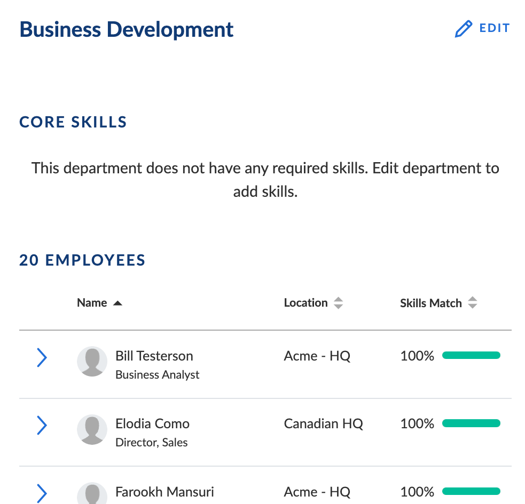Screen dimensions: 525x504
Task: Click the EDIT label link
Action: pyautogui.click(x=494, y=28)
